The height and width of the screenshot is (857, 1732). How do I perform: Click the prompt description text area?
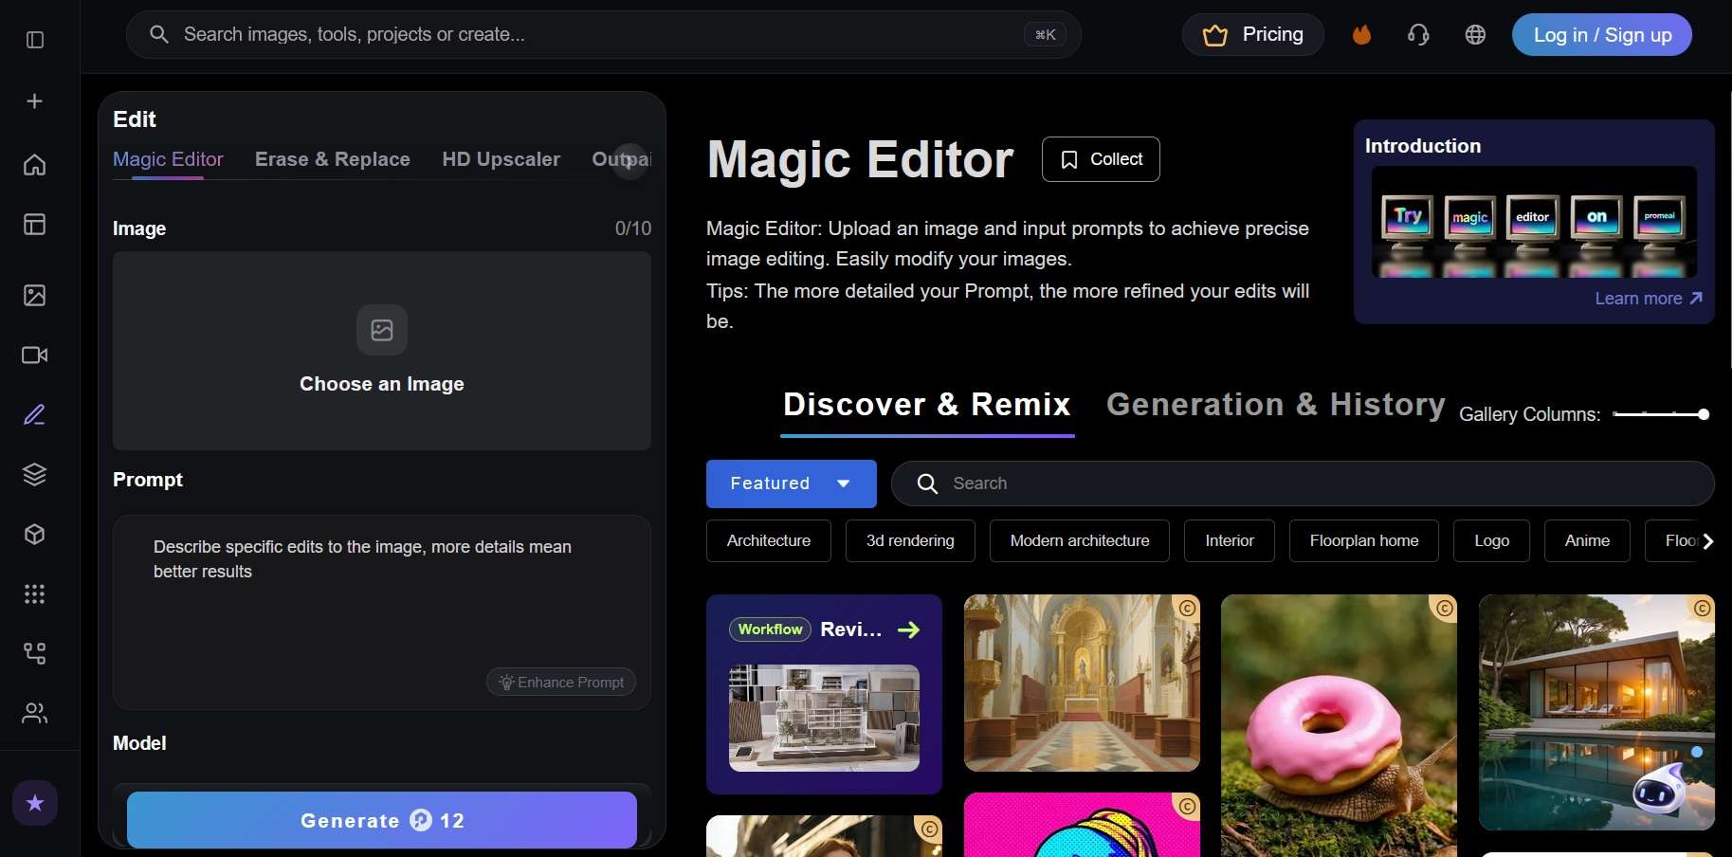click(382, 612)
